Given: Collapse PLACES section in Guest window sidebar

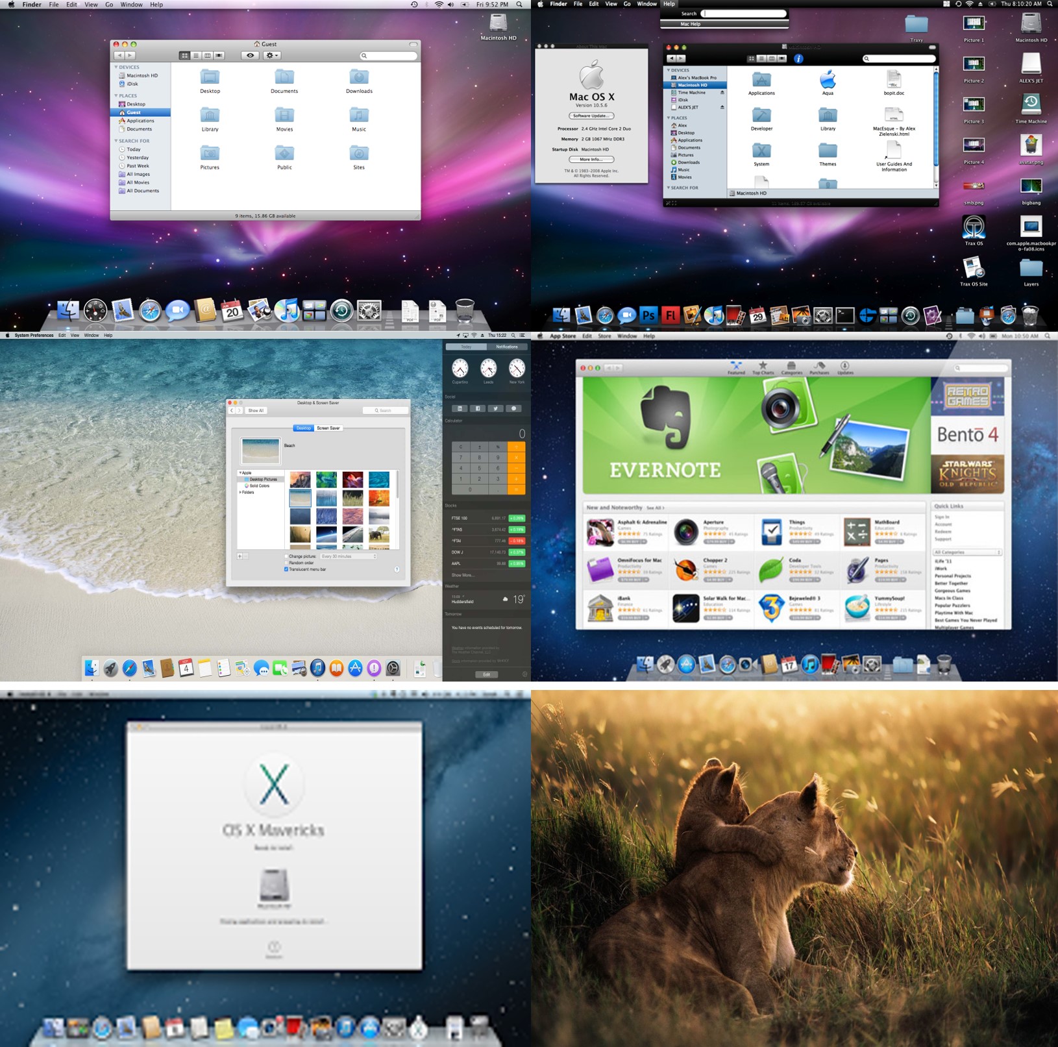Looking at the screenshot, I should click(116, 95).
